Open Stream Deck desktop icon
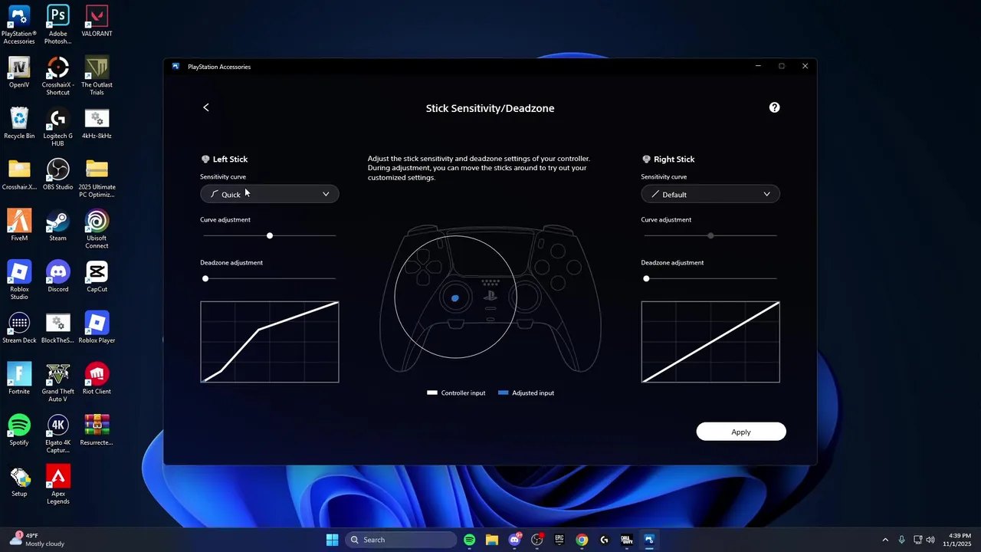This screenshot has height=552, width=981. pyautogui.click(x=19, y=328)
